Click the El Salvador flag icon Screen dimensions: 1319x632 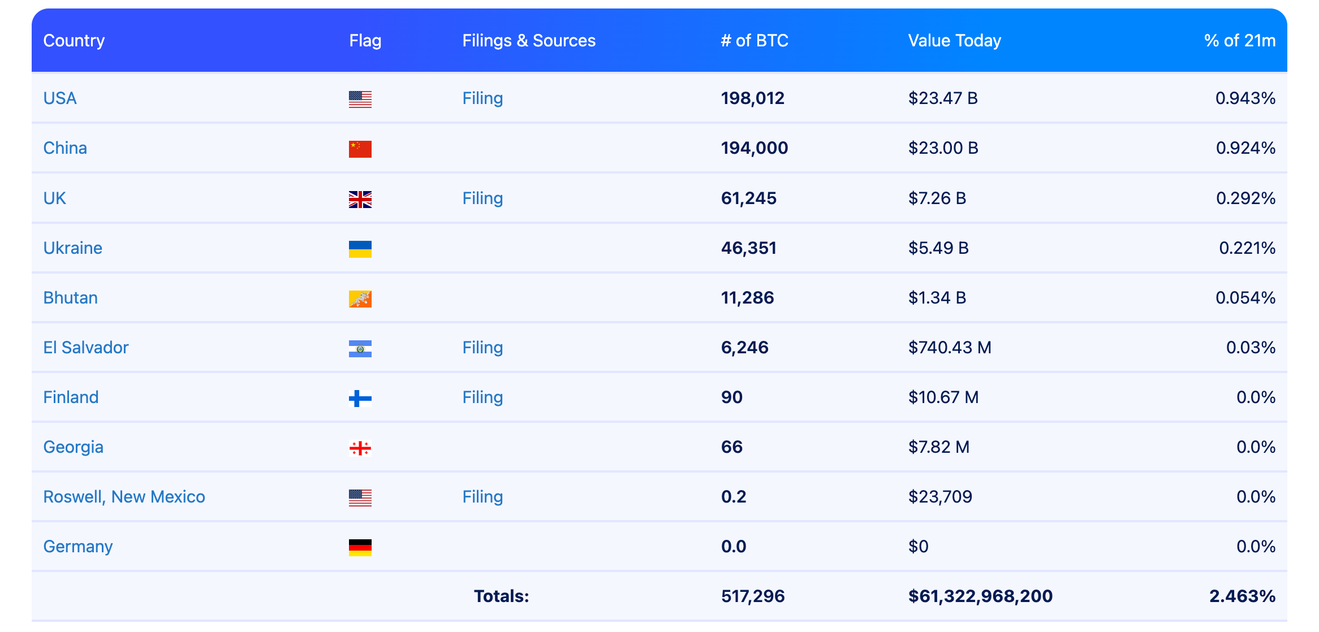pyautogui.click(x=360, y=348)
